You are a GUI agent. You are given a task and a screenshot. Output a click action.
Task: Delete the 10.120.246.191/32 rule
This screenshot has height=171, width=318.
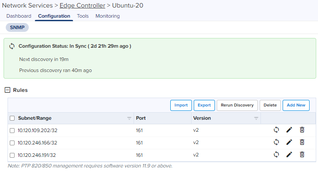pos(302,155)
